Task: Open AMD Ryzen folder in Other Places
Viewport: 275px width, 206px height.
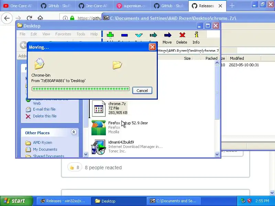Action: coord(42,142)
